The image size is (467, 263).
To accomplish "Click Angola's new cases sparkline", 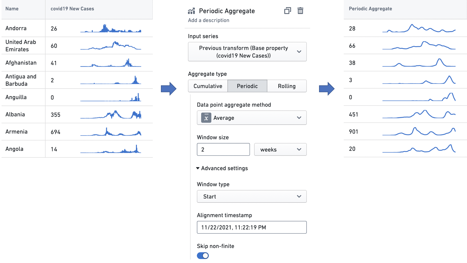I will 111,149.
